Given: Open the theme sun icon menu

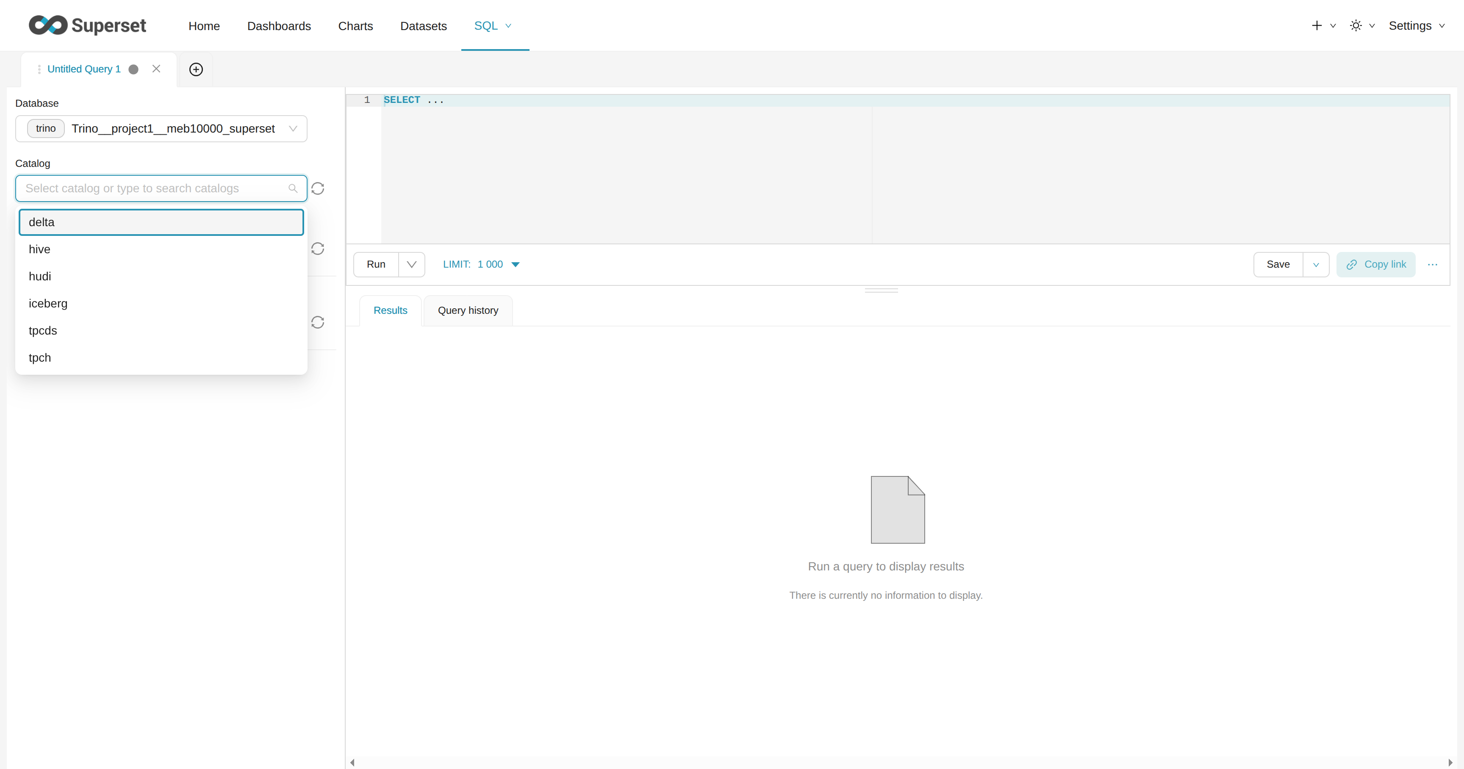Looking at the screenshot, I should tap(1356, 25).
